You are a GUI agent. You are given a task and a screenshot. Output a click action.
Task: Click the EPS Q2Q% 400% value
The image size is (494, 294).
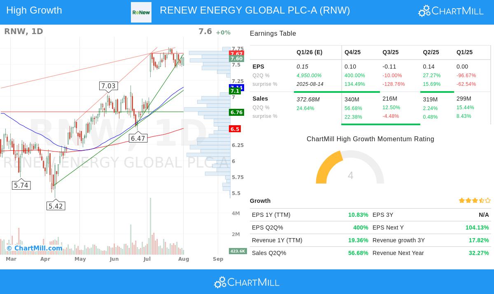click(x=361, y=227)
